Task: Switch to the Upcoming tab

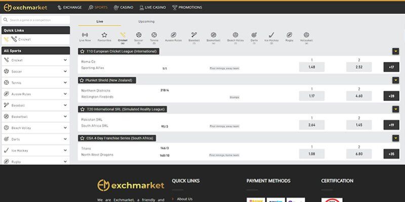Action: 146,21
